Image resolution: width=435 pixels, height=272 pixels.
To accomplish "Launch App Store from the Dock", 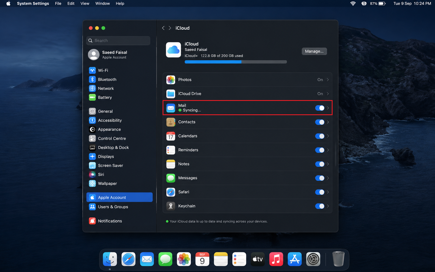I will tap(295, 259).
